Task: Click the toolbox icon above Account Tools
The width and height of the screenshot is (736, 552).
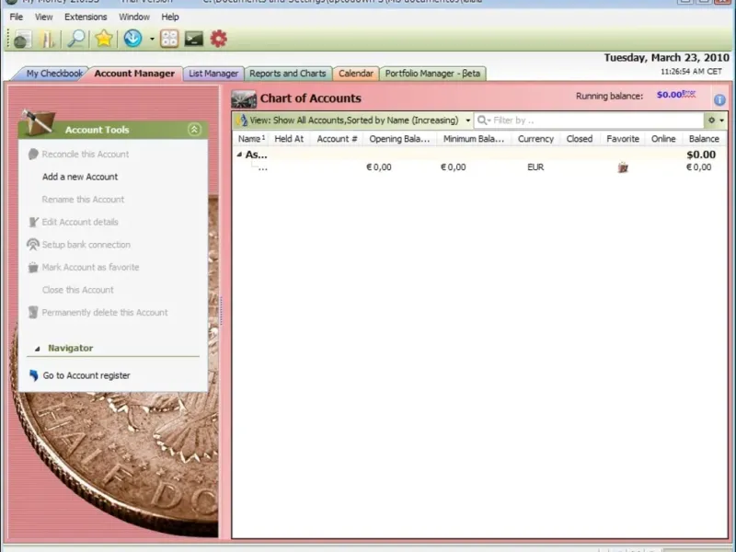Action: 38,122
